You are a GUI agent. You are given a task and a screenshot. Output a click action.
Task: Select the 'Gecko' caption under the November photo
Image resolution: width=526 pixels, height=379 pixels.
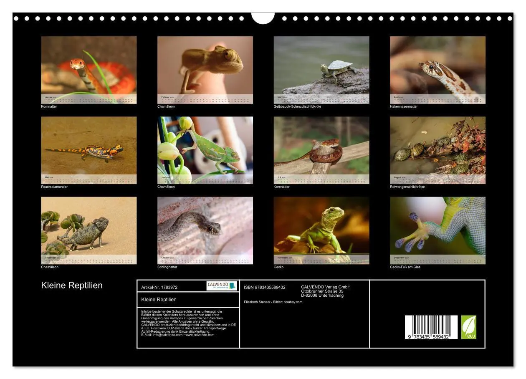279,267
